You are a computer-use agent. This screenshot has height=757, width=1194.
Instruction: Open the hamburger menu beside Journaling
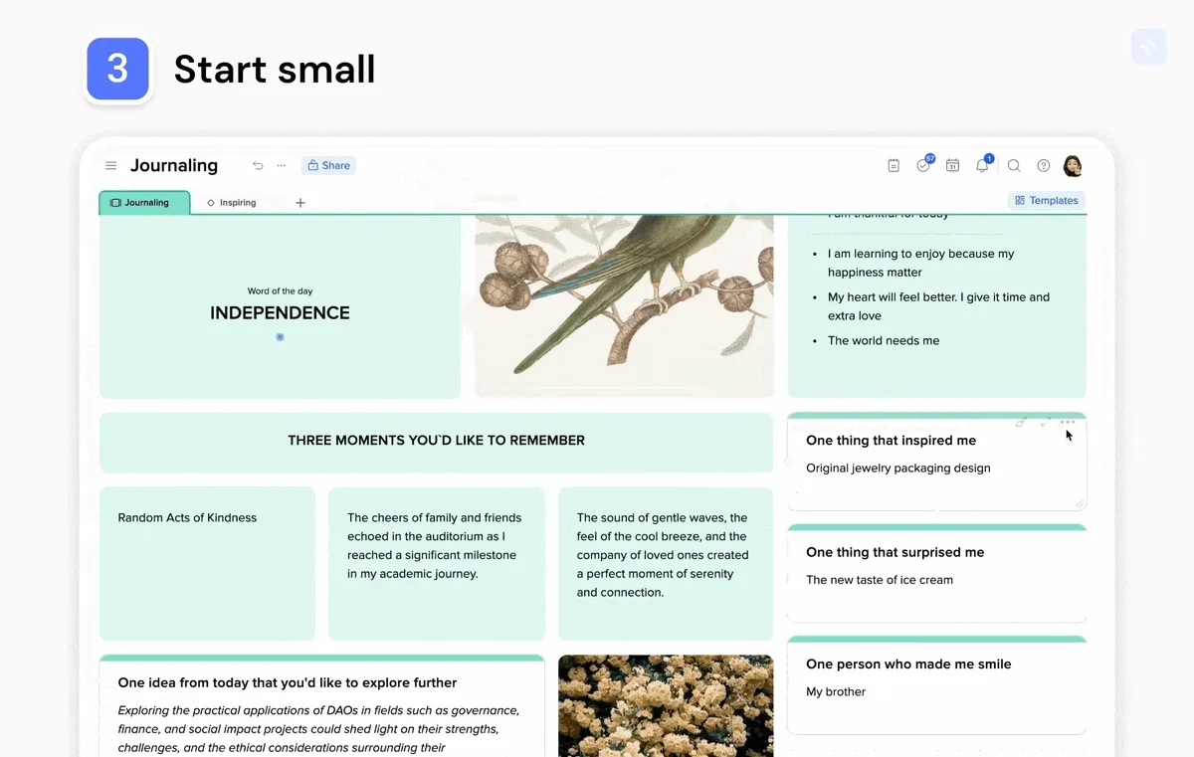tap(111, 166)
